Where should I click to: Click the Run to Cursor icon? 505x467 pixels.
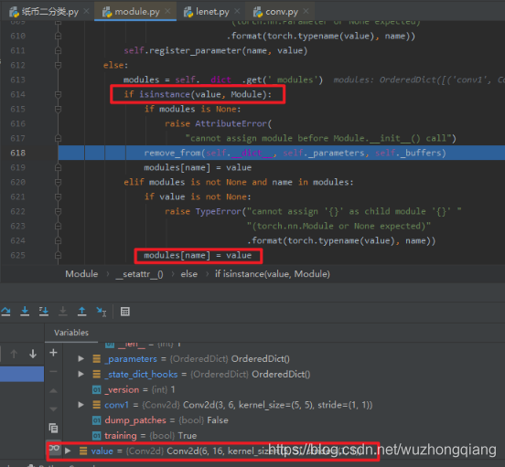click(102, 312)
